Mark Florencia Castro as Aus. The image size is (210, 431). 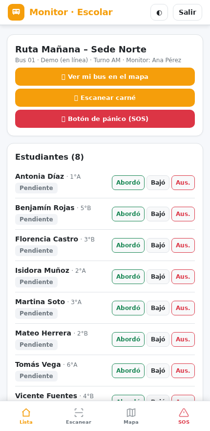point(183,245)
